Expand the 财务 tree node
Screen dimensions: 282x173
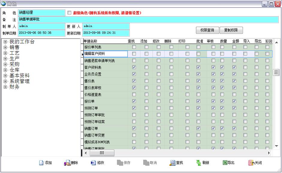pos(5,87)
